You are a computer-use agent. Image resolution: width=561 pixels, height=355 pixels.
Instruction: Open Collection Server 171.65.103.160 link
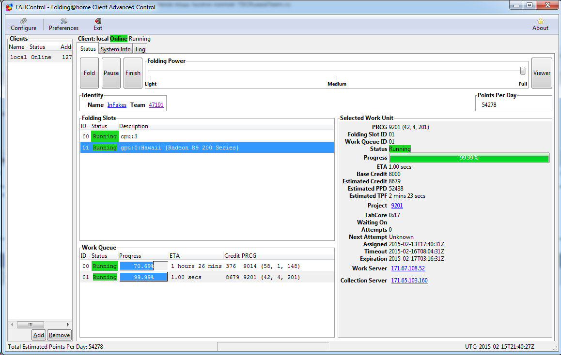click(x=409, y=281)
